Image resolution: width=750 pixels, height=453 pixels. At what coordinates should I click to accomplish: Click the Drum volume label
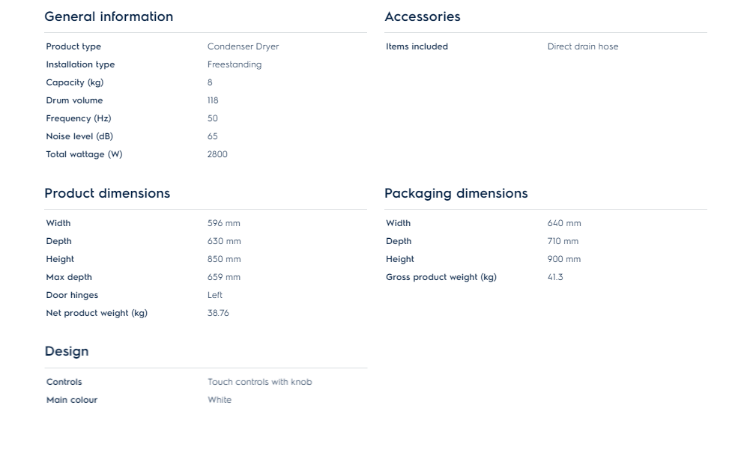coord(74,100)
